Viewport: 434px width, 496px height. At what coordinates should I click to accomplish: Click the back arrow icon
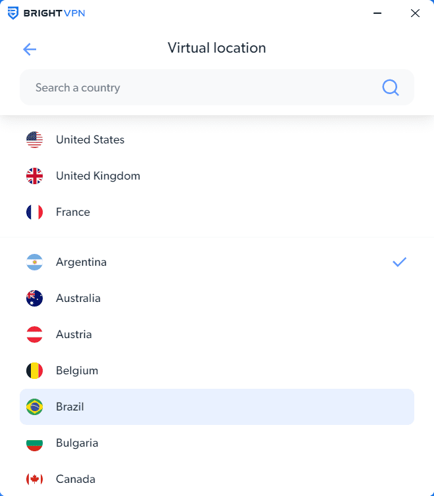click(x=30, y=49)
